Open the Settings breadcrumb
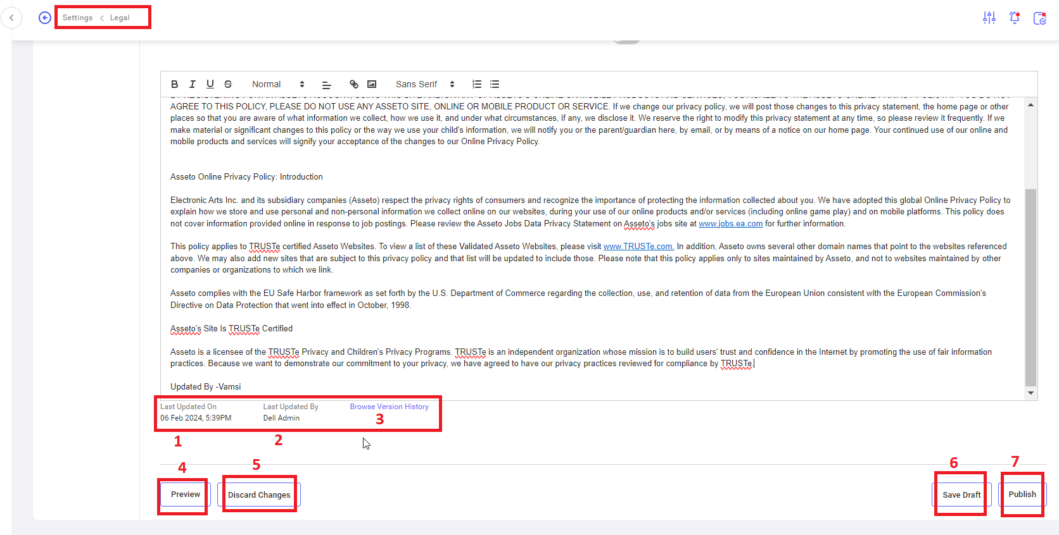 (x=77, y=18)
